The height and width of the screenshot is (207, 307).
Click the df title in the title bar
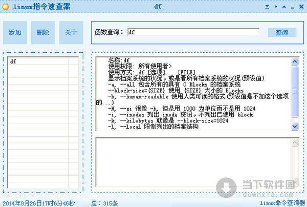(x=158, y=7)
